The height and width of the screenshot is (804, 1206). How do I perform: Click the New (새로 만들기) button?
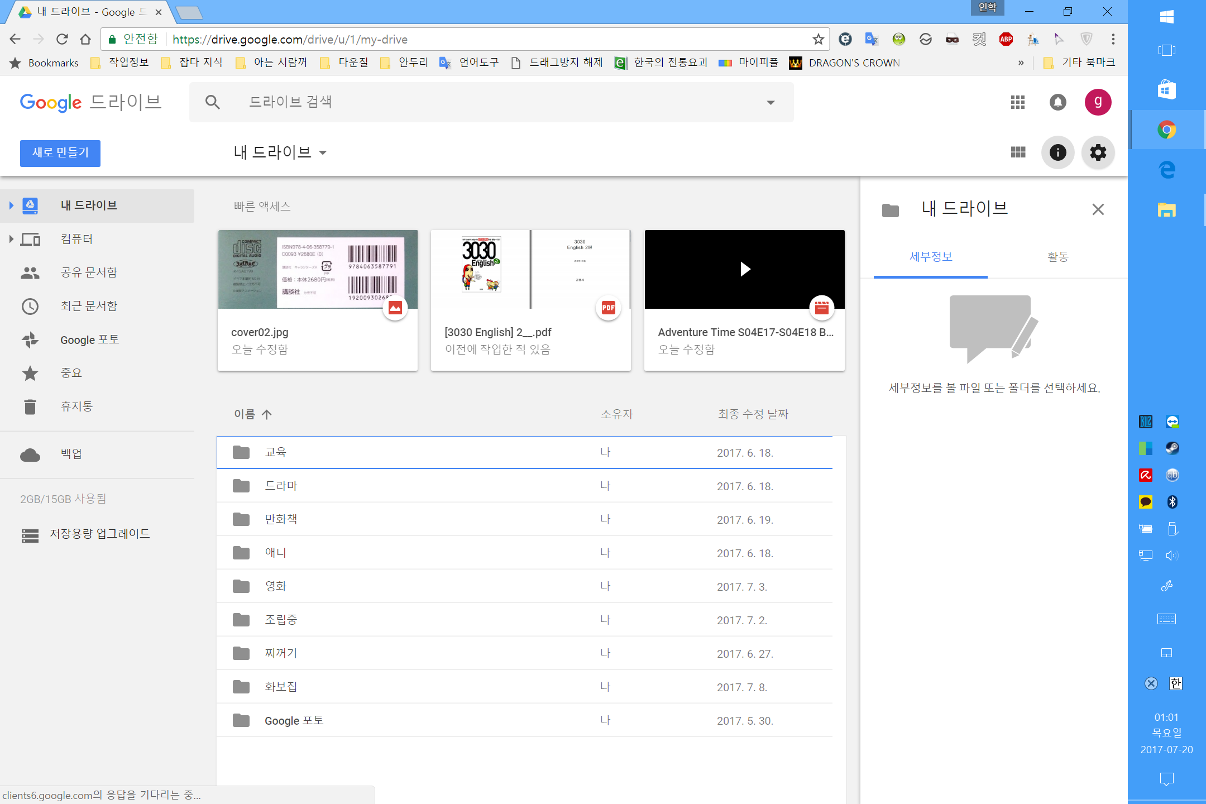pyautogui.click(x=60, y=153)
